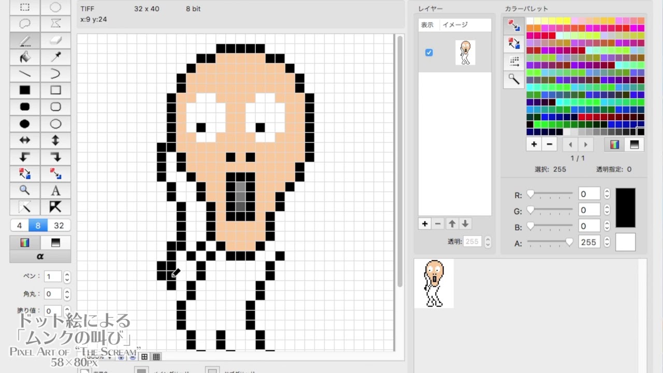Viewport: 663px width, 373px height.
Task: Click the R value input field
Action: [x=589, y=194]
